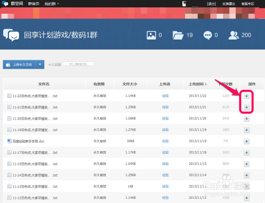Click the 200 members count
Image resolution: width=265 pixels, height=203 pixels.
point(246,35)
